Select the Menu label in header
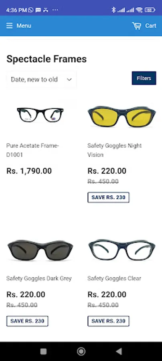162x361 pixels. 24,26
